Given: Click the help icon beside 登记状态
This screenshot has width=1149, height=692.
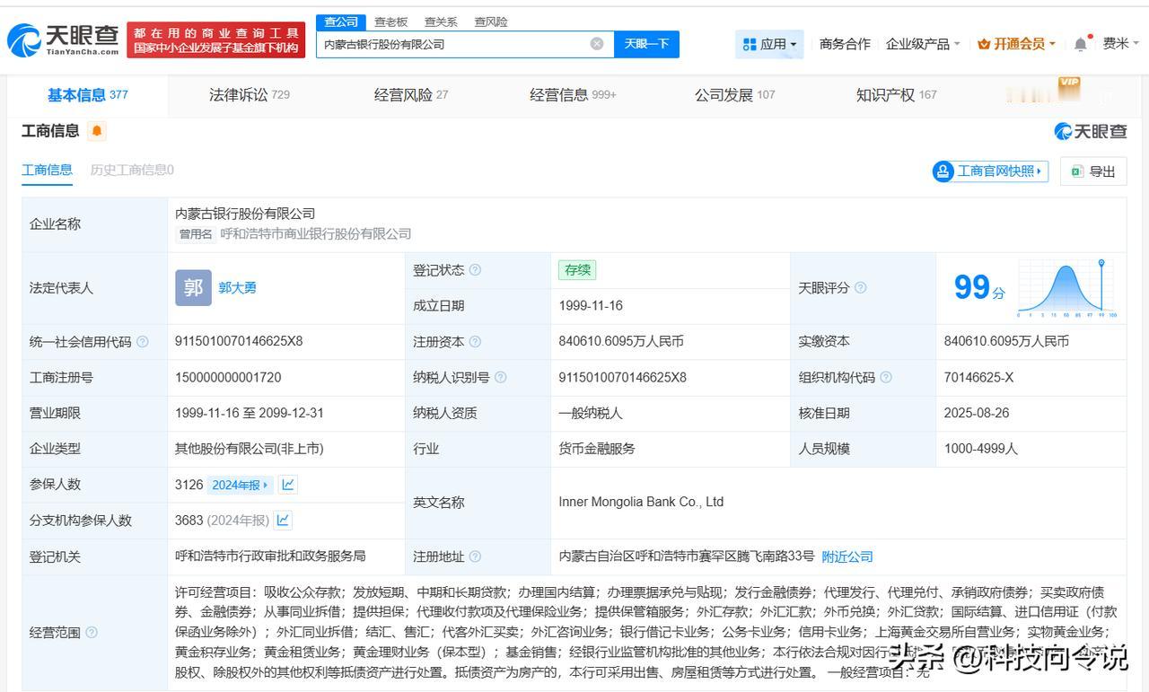Looking at the screenshot, I should pos(475,270).
